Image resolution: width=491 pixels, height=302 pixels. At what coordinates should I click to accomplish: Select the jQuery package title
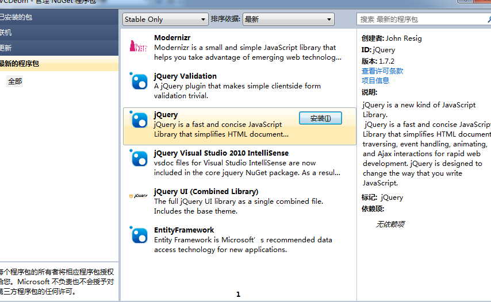point(166,115)
